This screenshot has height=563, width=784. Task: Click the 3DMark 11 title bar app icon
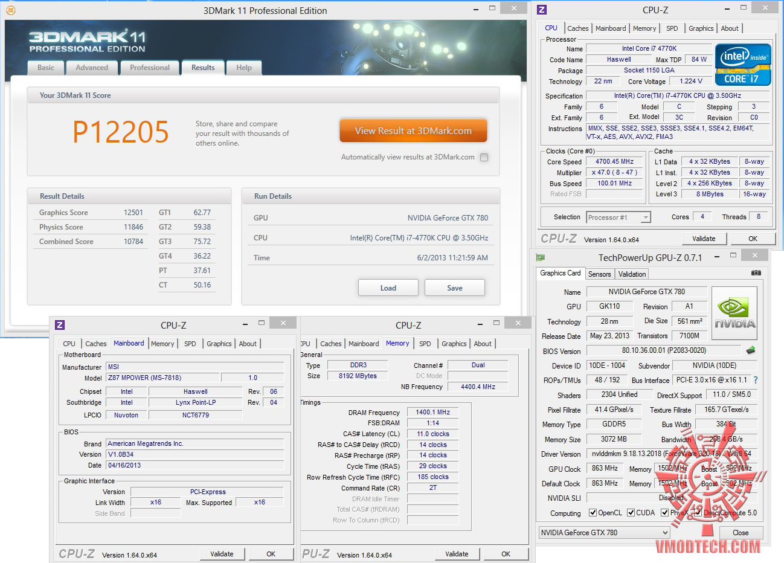(x=10, y=10)
